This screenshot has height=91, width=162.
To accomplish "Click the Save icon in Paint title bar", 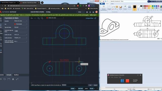I will pyautogui.click(x=104, y=1).
